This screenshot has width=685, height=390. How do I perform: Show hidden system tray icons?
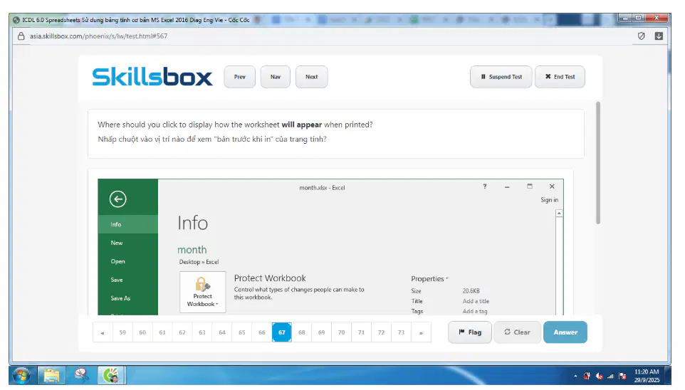575,376
